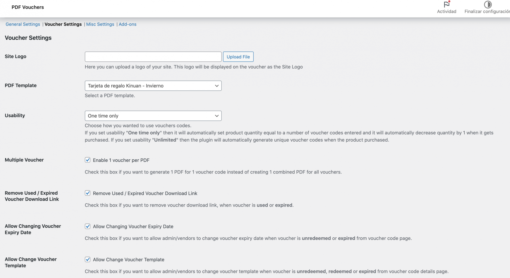Image resolution: width=510 pixels, height=278 pixels.
Task: Click the Actividad label
Action: pyautogui.click(x=447, y=11)
